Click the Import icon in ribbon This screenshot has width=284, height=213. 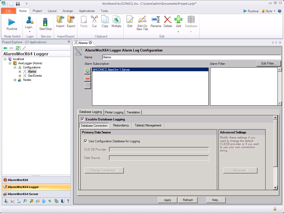60,20
